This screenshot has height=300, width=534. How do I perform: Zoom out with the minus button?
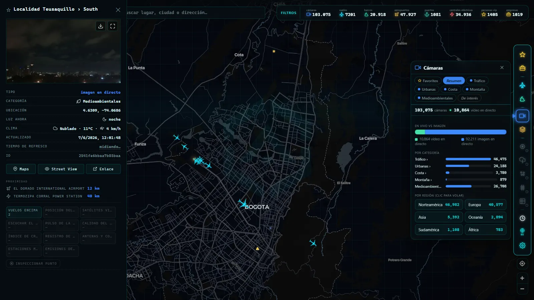(522, 289)
